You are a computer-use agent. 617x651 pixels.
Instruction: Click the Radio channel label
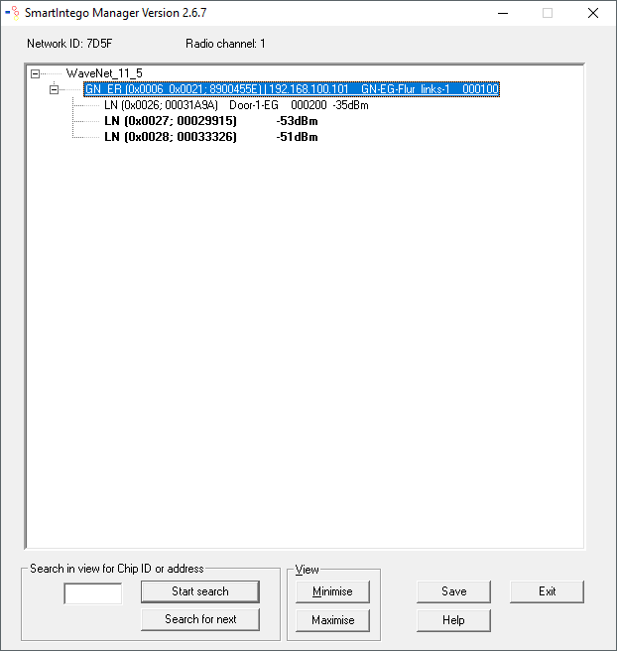225,44
